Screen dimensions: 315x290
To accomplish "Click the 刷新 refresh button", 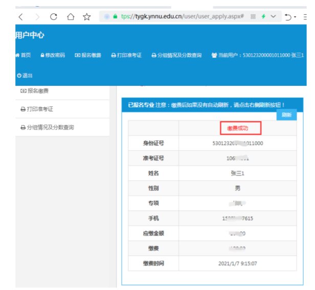I will [286, 115].
